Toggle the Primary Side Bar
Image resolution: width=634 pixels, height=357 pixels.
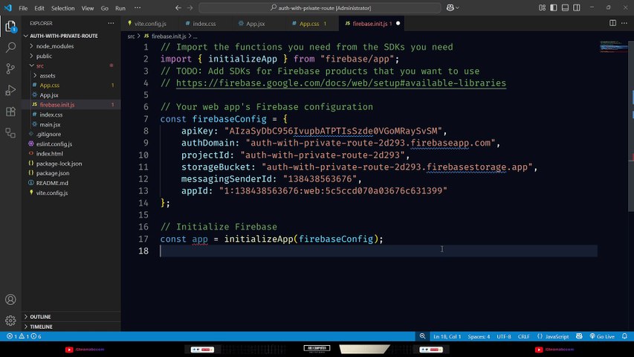click(x=554, y=7)
